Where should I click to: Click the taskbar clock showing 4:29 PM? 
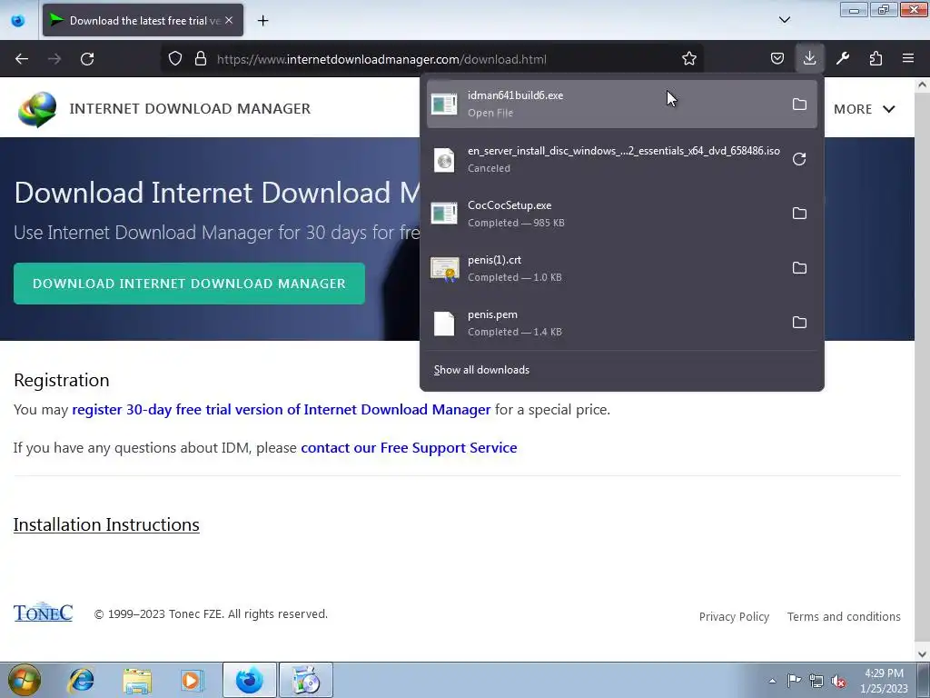[884, 681]
